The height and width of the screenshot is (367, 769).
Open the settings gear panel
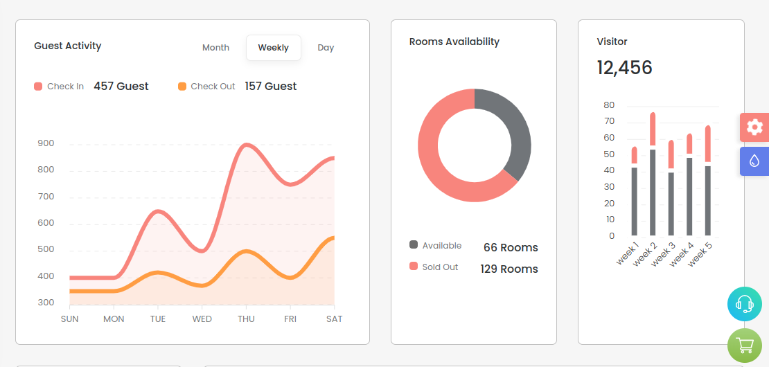[x=754, y=127]
